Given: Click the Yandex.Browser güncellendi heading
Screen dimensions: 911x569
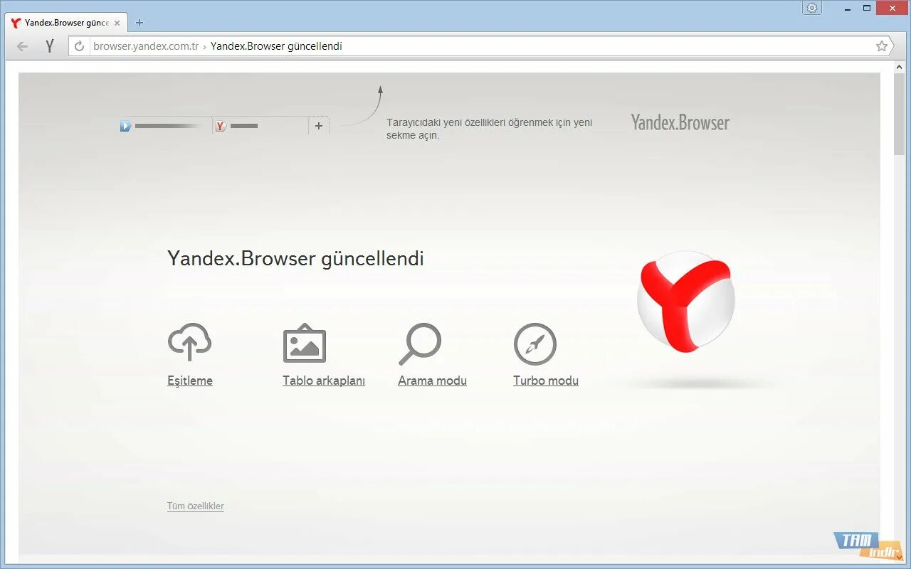Looking at the screenshot, I should 295,258.
